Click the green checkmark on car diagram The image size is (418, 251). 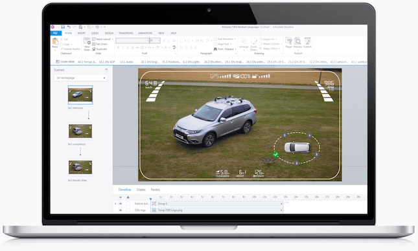coord(275,154)
